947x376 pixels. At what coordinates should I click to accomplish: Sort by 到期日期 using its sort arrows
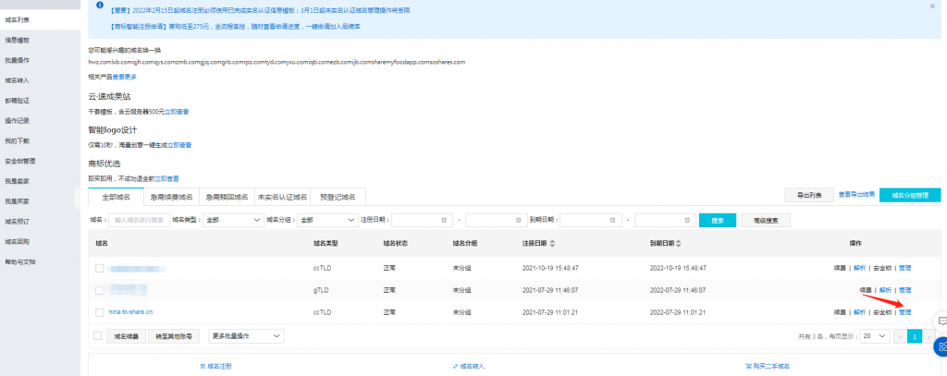coord(679,243)
